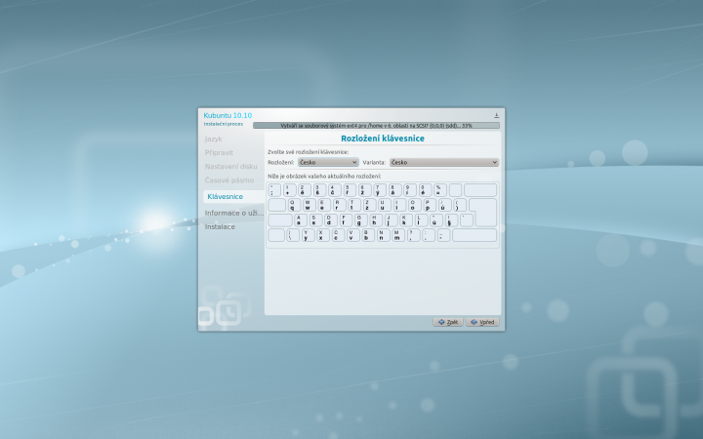Viewport: 703px width, 439px height.
Task: Click the W key in keyboard preview
Action: tap(309, 205)
